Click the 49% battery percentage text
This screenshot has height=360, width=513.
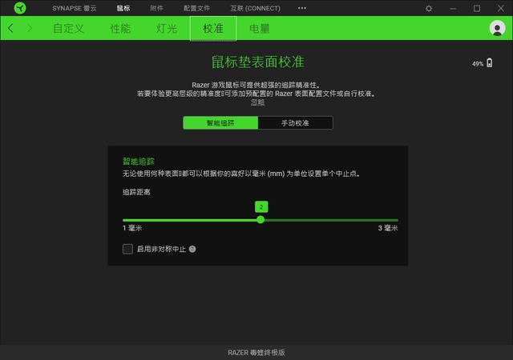click(478, 64)
